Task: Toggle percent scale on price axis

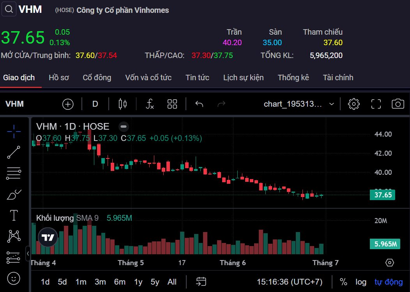Action: point(343,282)
